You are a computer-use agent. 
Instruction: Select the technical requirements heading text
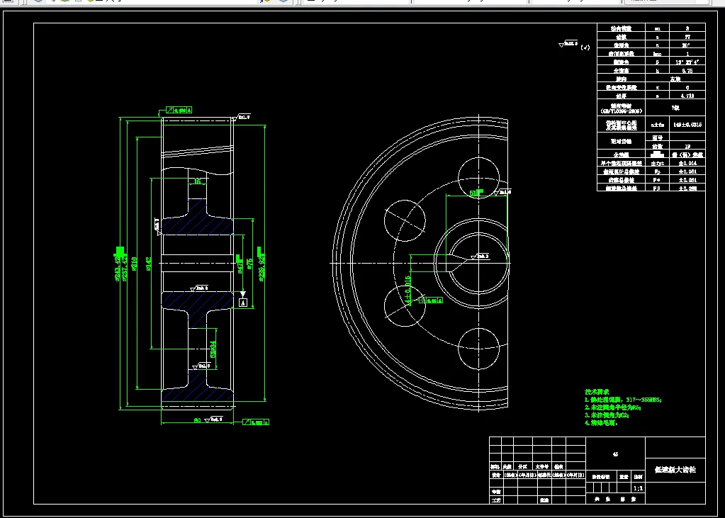coord(597,392)
